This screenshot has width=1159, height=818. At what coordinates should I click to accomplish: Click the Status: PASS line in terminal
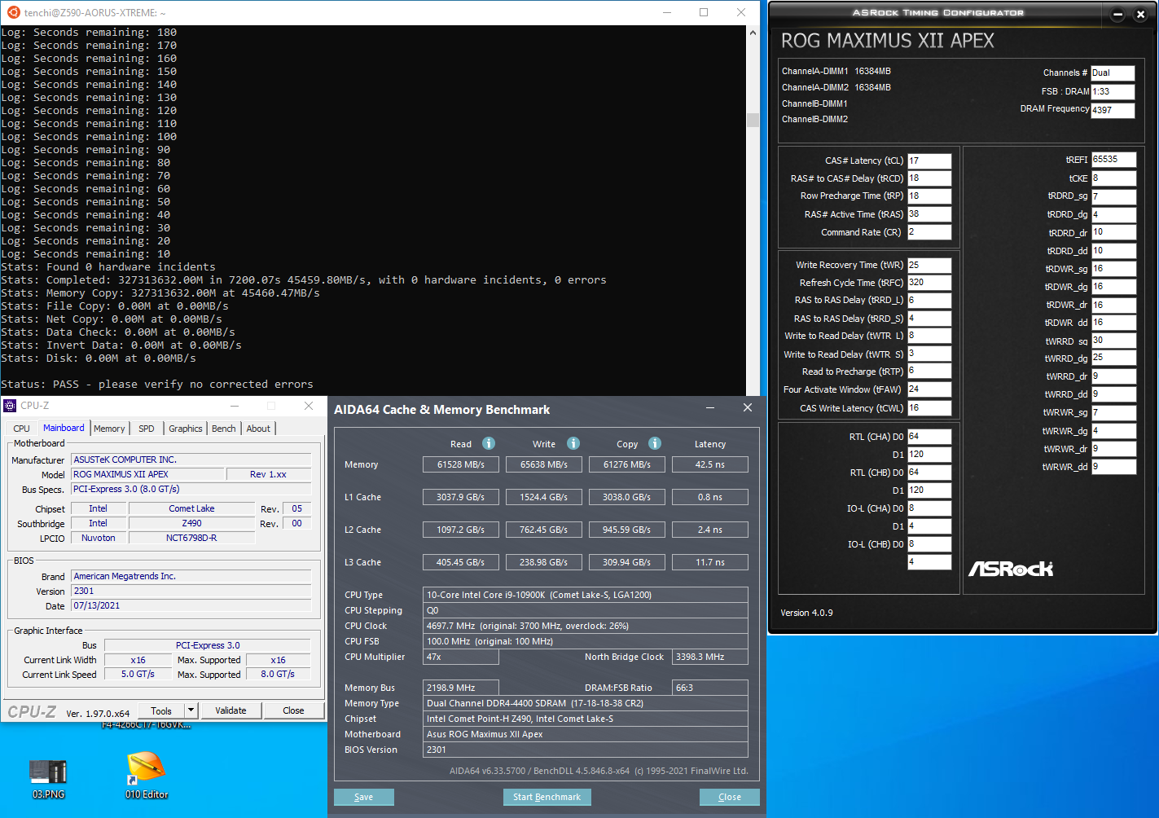point(157,384)
